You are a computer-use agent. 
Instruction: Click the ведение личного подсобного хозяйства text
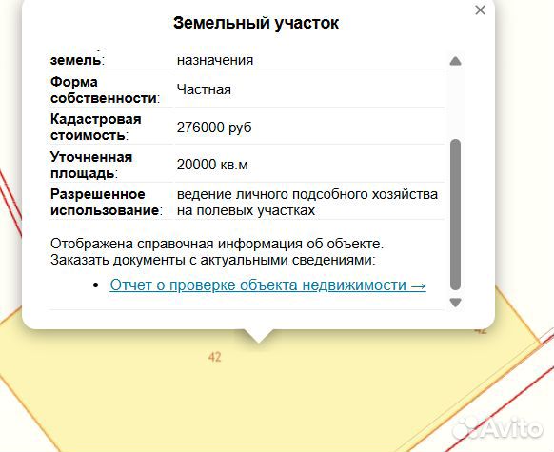pos(307,194)
